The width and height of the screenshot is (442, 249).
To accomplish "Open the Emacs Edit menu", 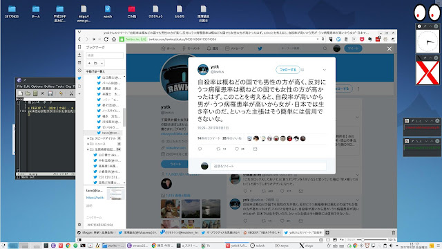I will coord(26,86).
